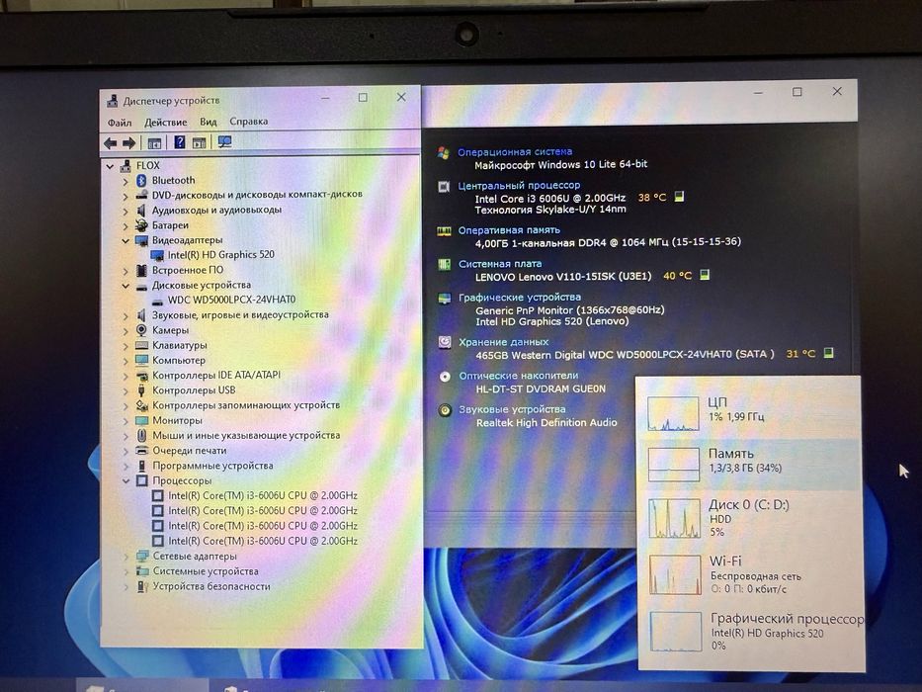Select the Компьютер category row
922x692 pixels.
pos(179,360)
